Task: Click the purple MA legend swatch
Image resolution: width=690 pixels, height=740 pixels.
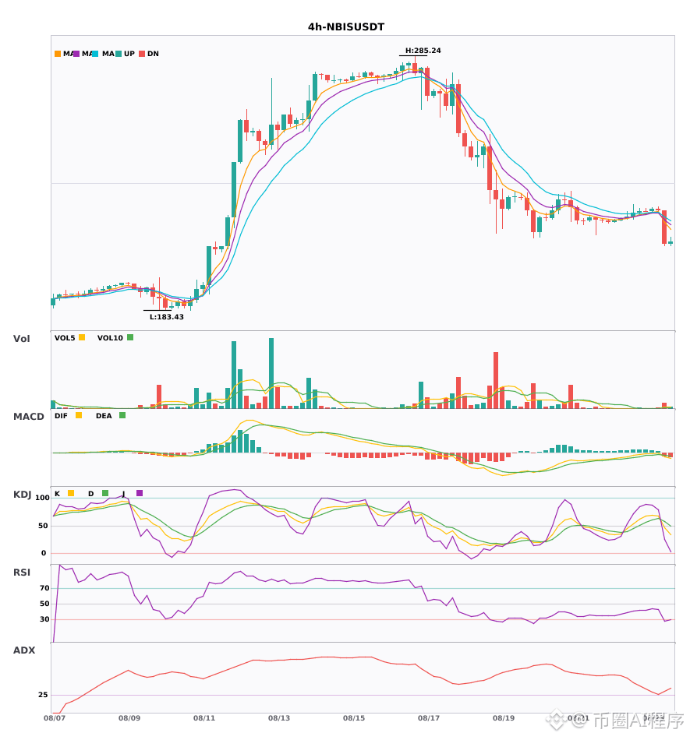Action: tap(76, 54)
